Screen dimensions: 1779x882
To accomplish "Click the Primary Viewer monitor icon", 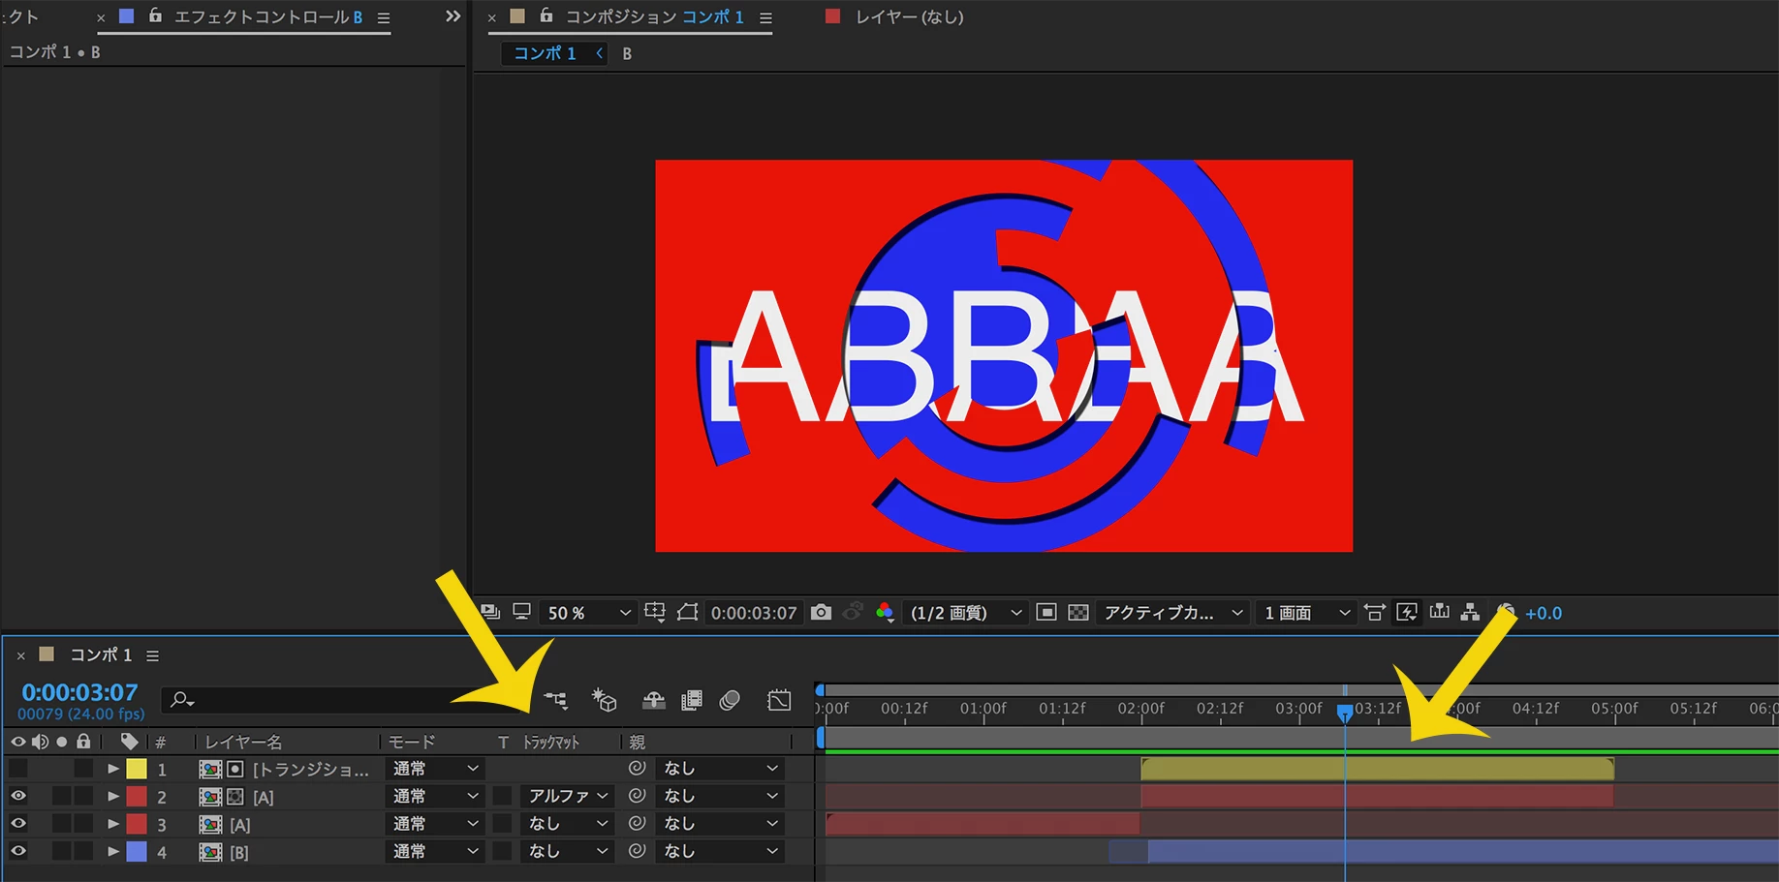I will coord(521,612).
